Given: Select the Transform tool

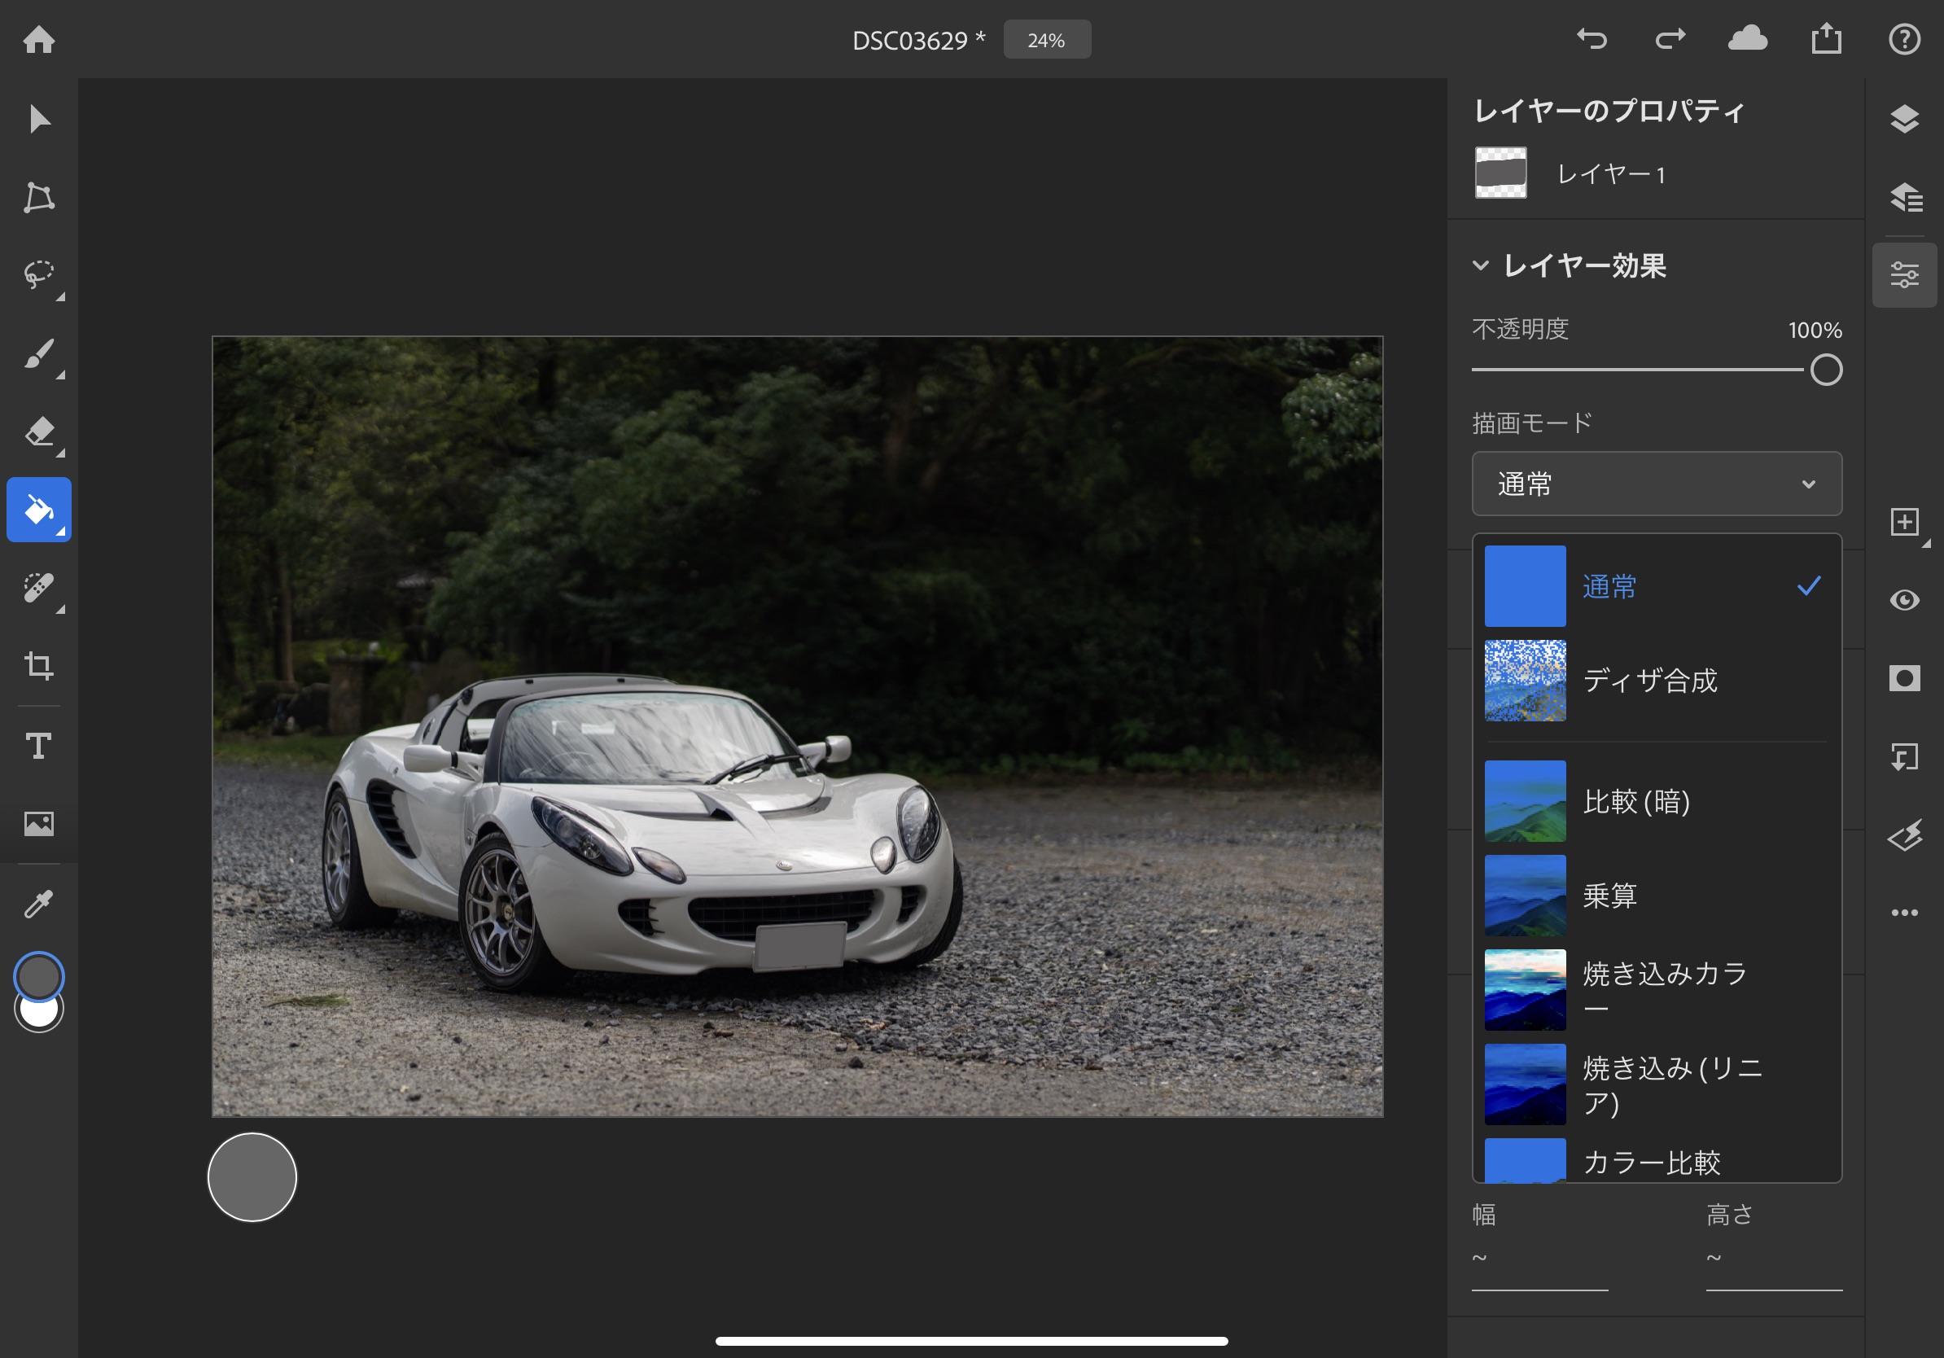Looking at the screenshot, I should (x=39, y=197).
